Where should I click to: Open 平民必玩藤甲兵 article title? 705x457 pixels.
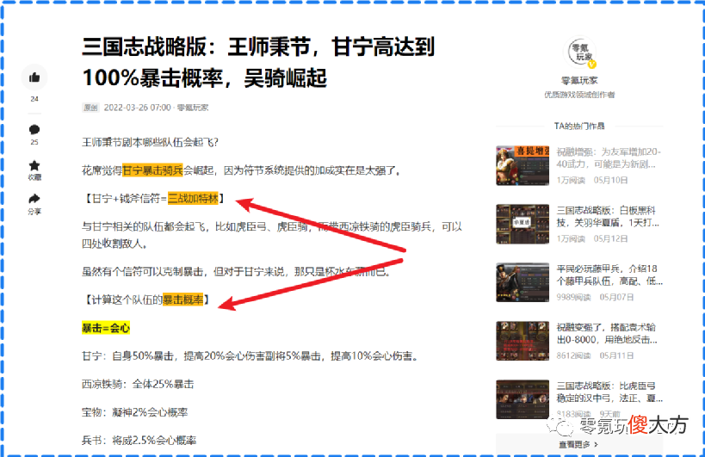(609, 275)
